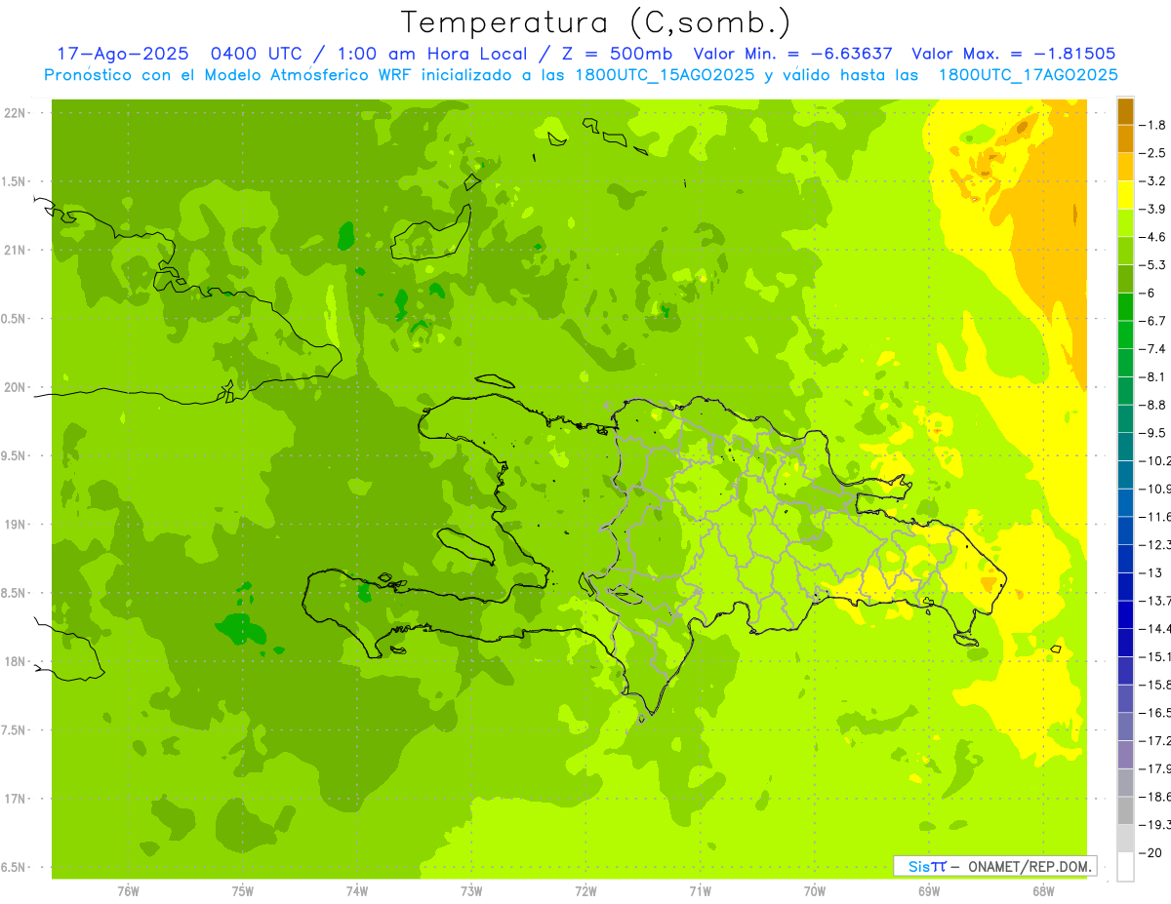Click the '-20' colorbar label
This screenshot has width=1171, height=904.
pyautogui.click(x=1151, y=853)
